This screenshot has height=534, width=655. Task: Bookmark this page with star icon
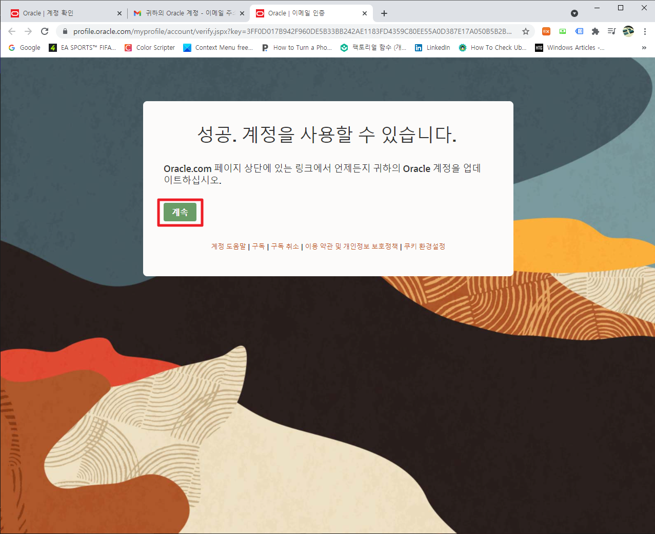526,31
